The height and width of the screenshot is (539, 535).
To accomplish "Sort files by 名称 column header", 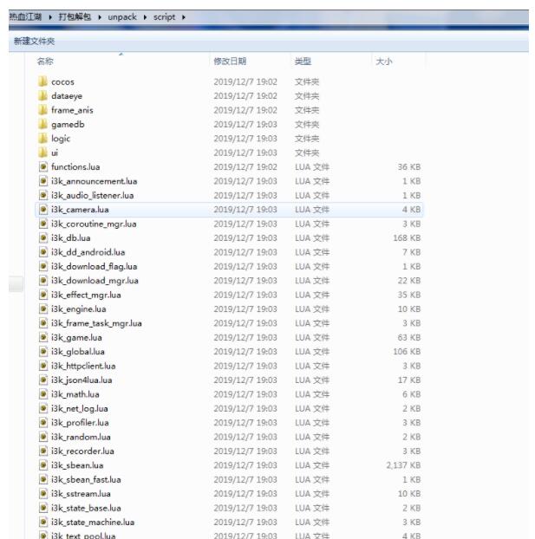I will tap(45, 62).
